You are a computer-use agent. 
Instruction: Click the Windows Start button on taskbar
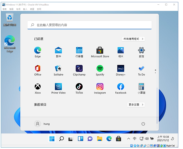point(52,139)
